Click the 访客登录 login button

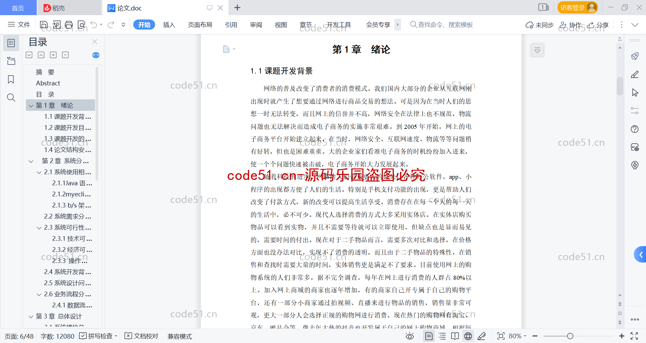pos(577,7)
